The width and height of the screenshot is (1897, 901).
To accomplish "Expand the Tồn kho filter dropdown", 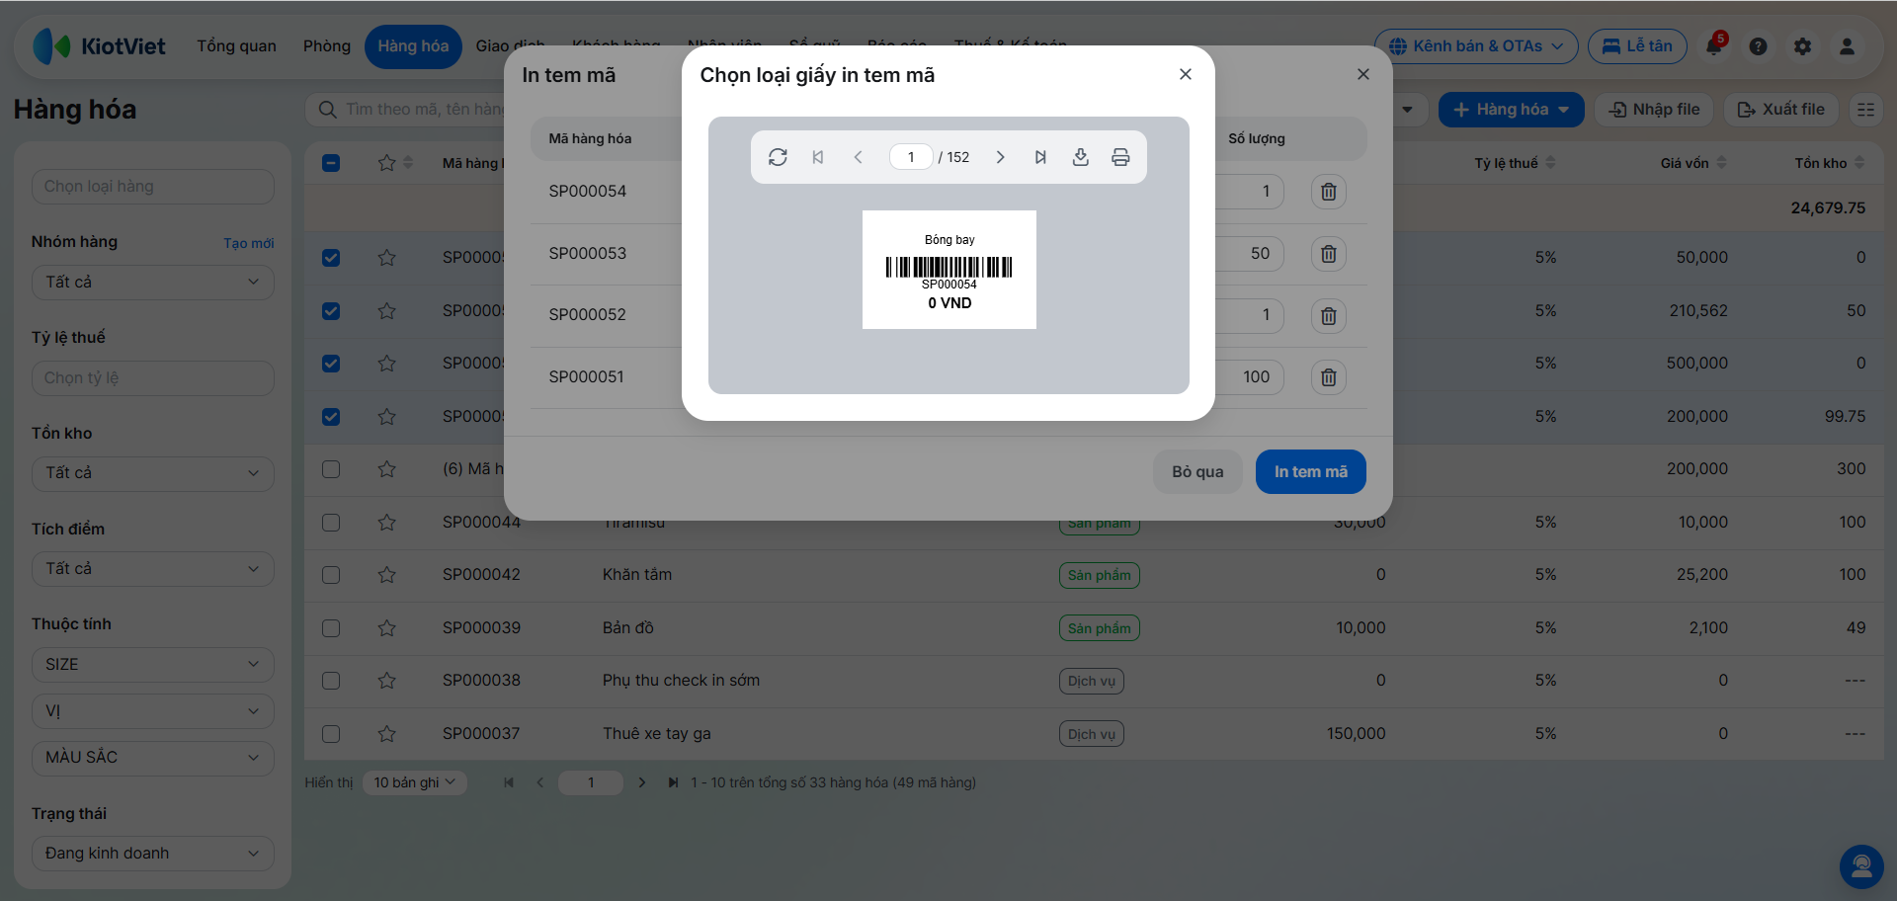I will coord(153,473).
